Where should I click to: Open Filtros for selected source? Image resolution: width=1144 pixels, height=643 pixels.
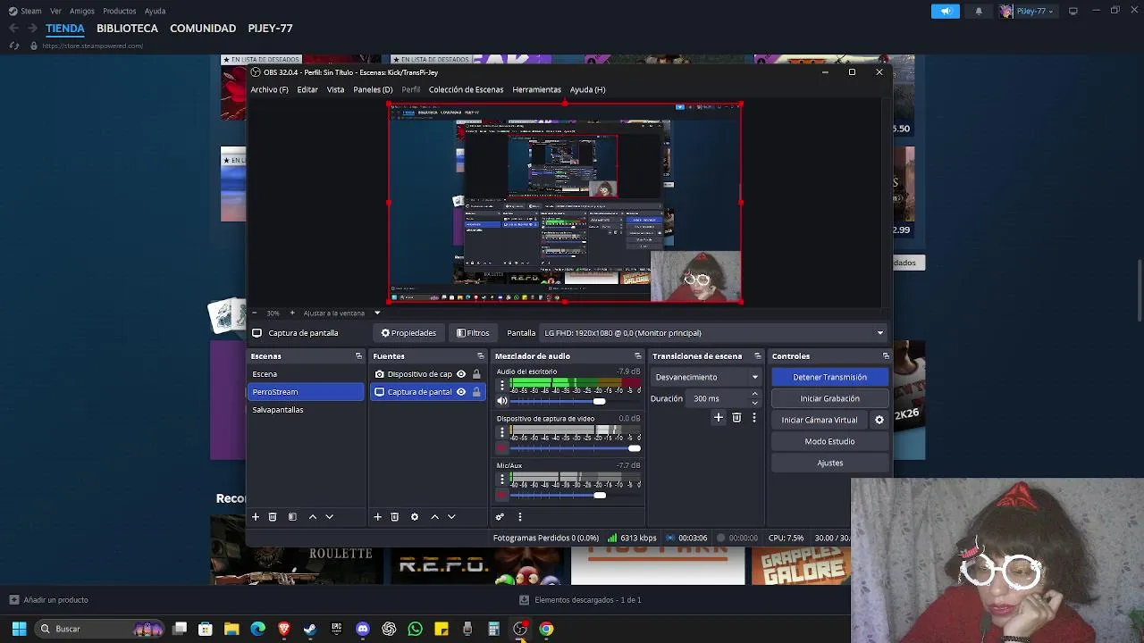click(x=473, y=333)
